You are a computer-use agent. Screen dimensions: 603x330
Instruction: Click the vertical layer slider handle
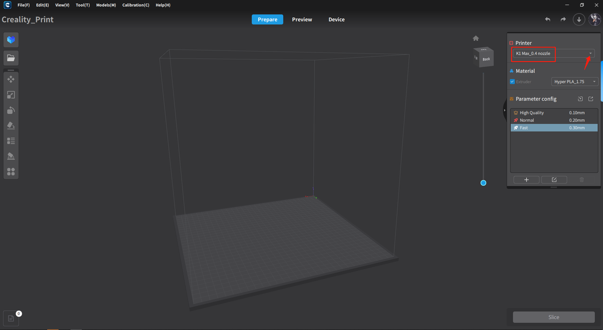click(x=483, y=183)
